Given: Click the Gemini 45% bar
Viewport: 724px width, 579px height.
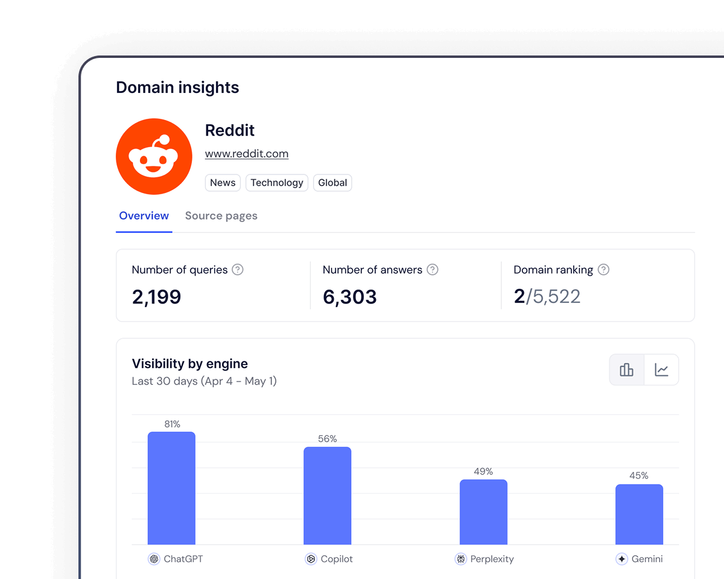Looking at the screenshot, I should click(x=639, y=514).
